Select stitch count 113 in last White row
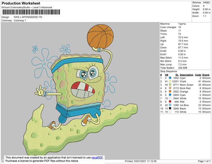 point(177,112)
